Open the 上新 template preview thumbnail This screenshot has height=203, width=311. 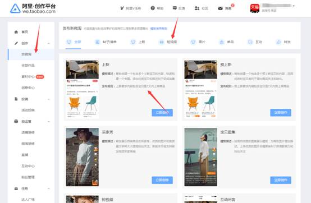(x=83, y=90)
